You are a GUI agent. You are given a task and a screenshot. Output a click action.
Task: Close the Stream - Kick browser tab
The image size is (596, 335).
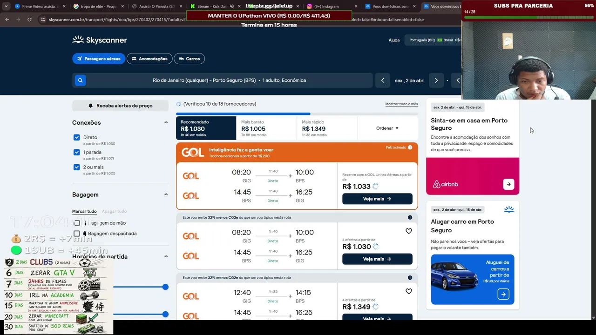[x=240, y=7]
